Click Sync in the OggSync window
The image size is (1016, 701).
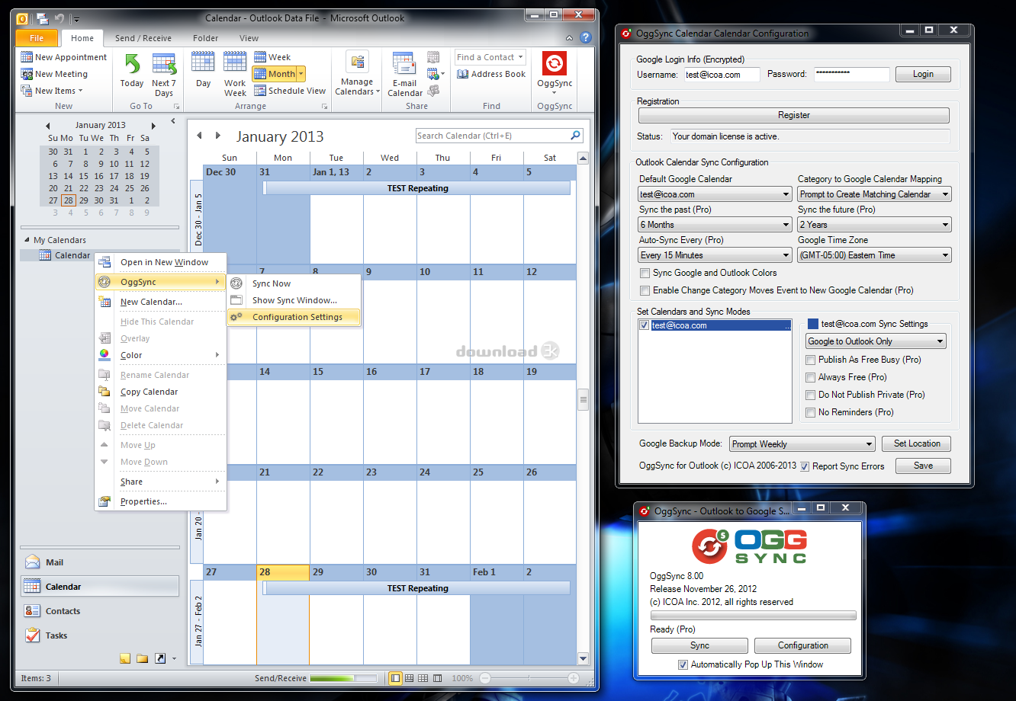pyautogui.click(x=699, y=645)
